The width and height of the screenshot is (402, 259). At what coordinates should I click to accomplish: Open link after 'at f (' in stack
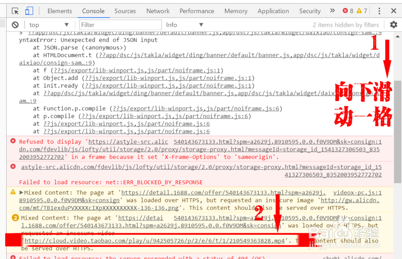tap(137, 70)
